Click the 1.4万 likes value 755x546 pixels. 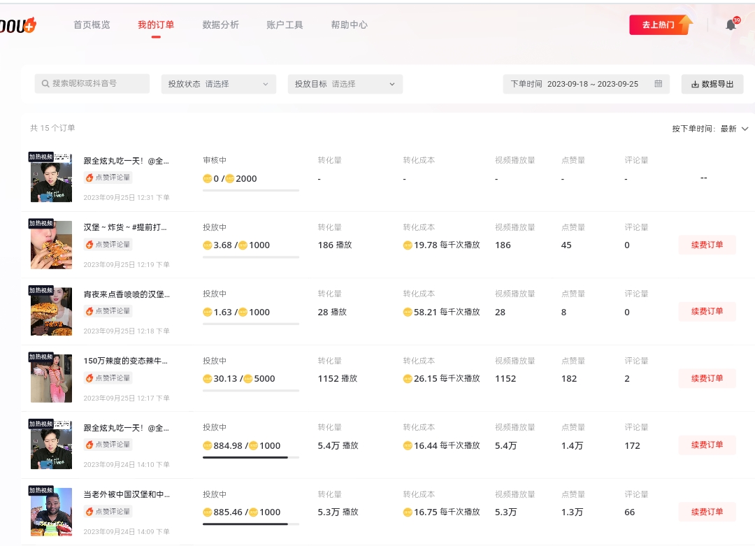(572, 446)
